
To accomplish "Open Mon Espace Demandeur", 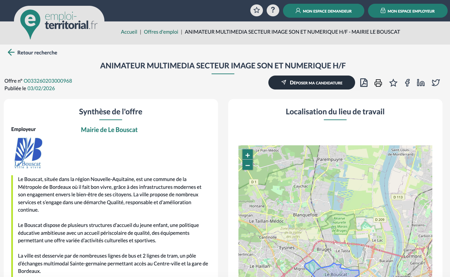I will pos(323,11).
